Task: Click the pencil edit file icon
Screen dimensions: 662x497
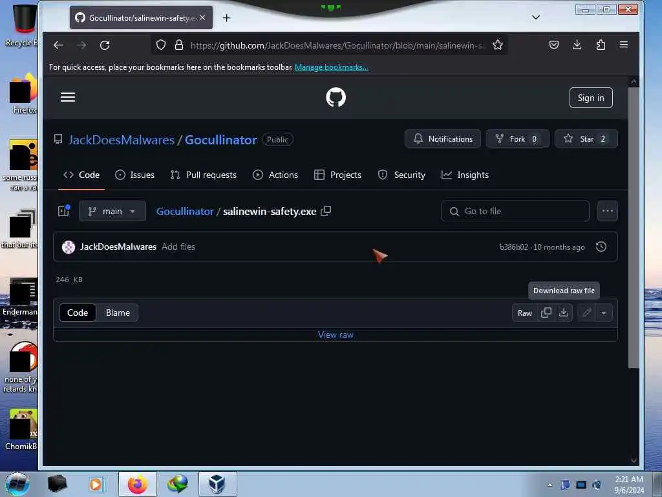Action: (586, 313)
